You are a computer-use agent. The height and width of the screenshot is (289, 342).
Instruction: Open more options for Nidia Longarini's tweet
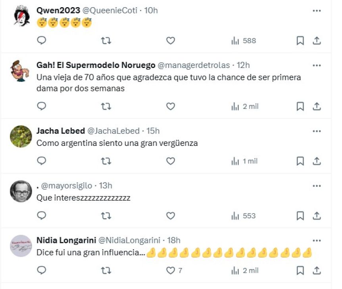click(x=317, y=241)
